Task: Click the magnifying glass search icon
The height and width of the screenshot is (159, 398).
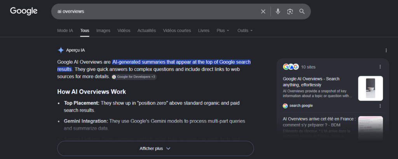Action: 302,11
